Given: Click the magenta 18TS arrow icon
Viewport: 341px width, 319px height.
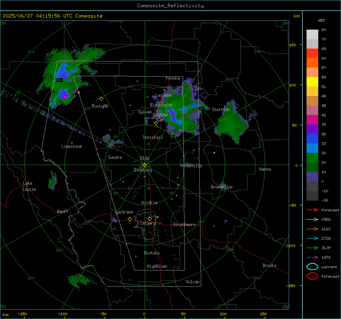Looking at the screenshot, I should 312,258.
